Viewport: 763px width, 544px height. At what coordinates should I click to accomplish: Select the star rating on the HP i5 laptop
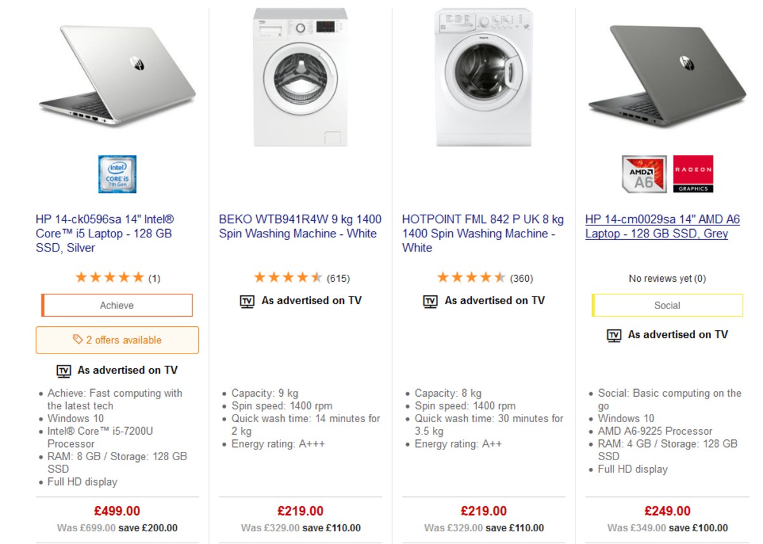coord(109,277)
